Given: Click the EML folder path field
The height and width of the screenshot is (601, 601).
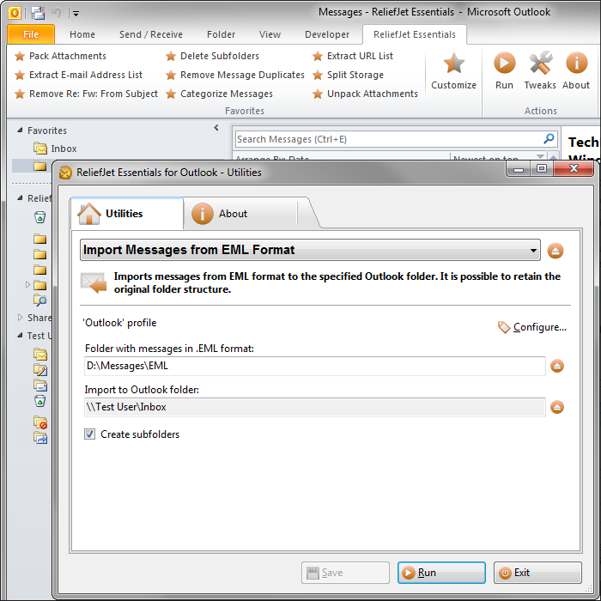Looking at the screenshot, I should click(x=315, y=366).
